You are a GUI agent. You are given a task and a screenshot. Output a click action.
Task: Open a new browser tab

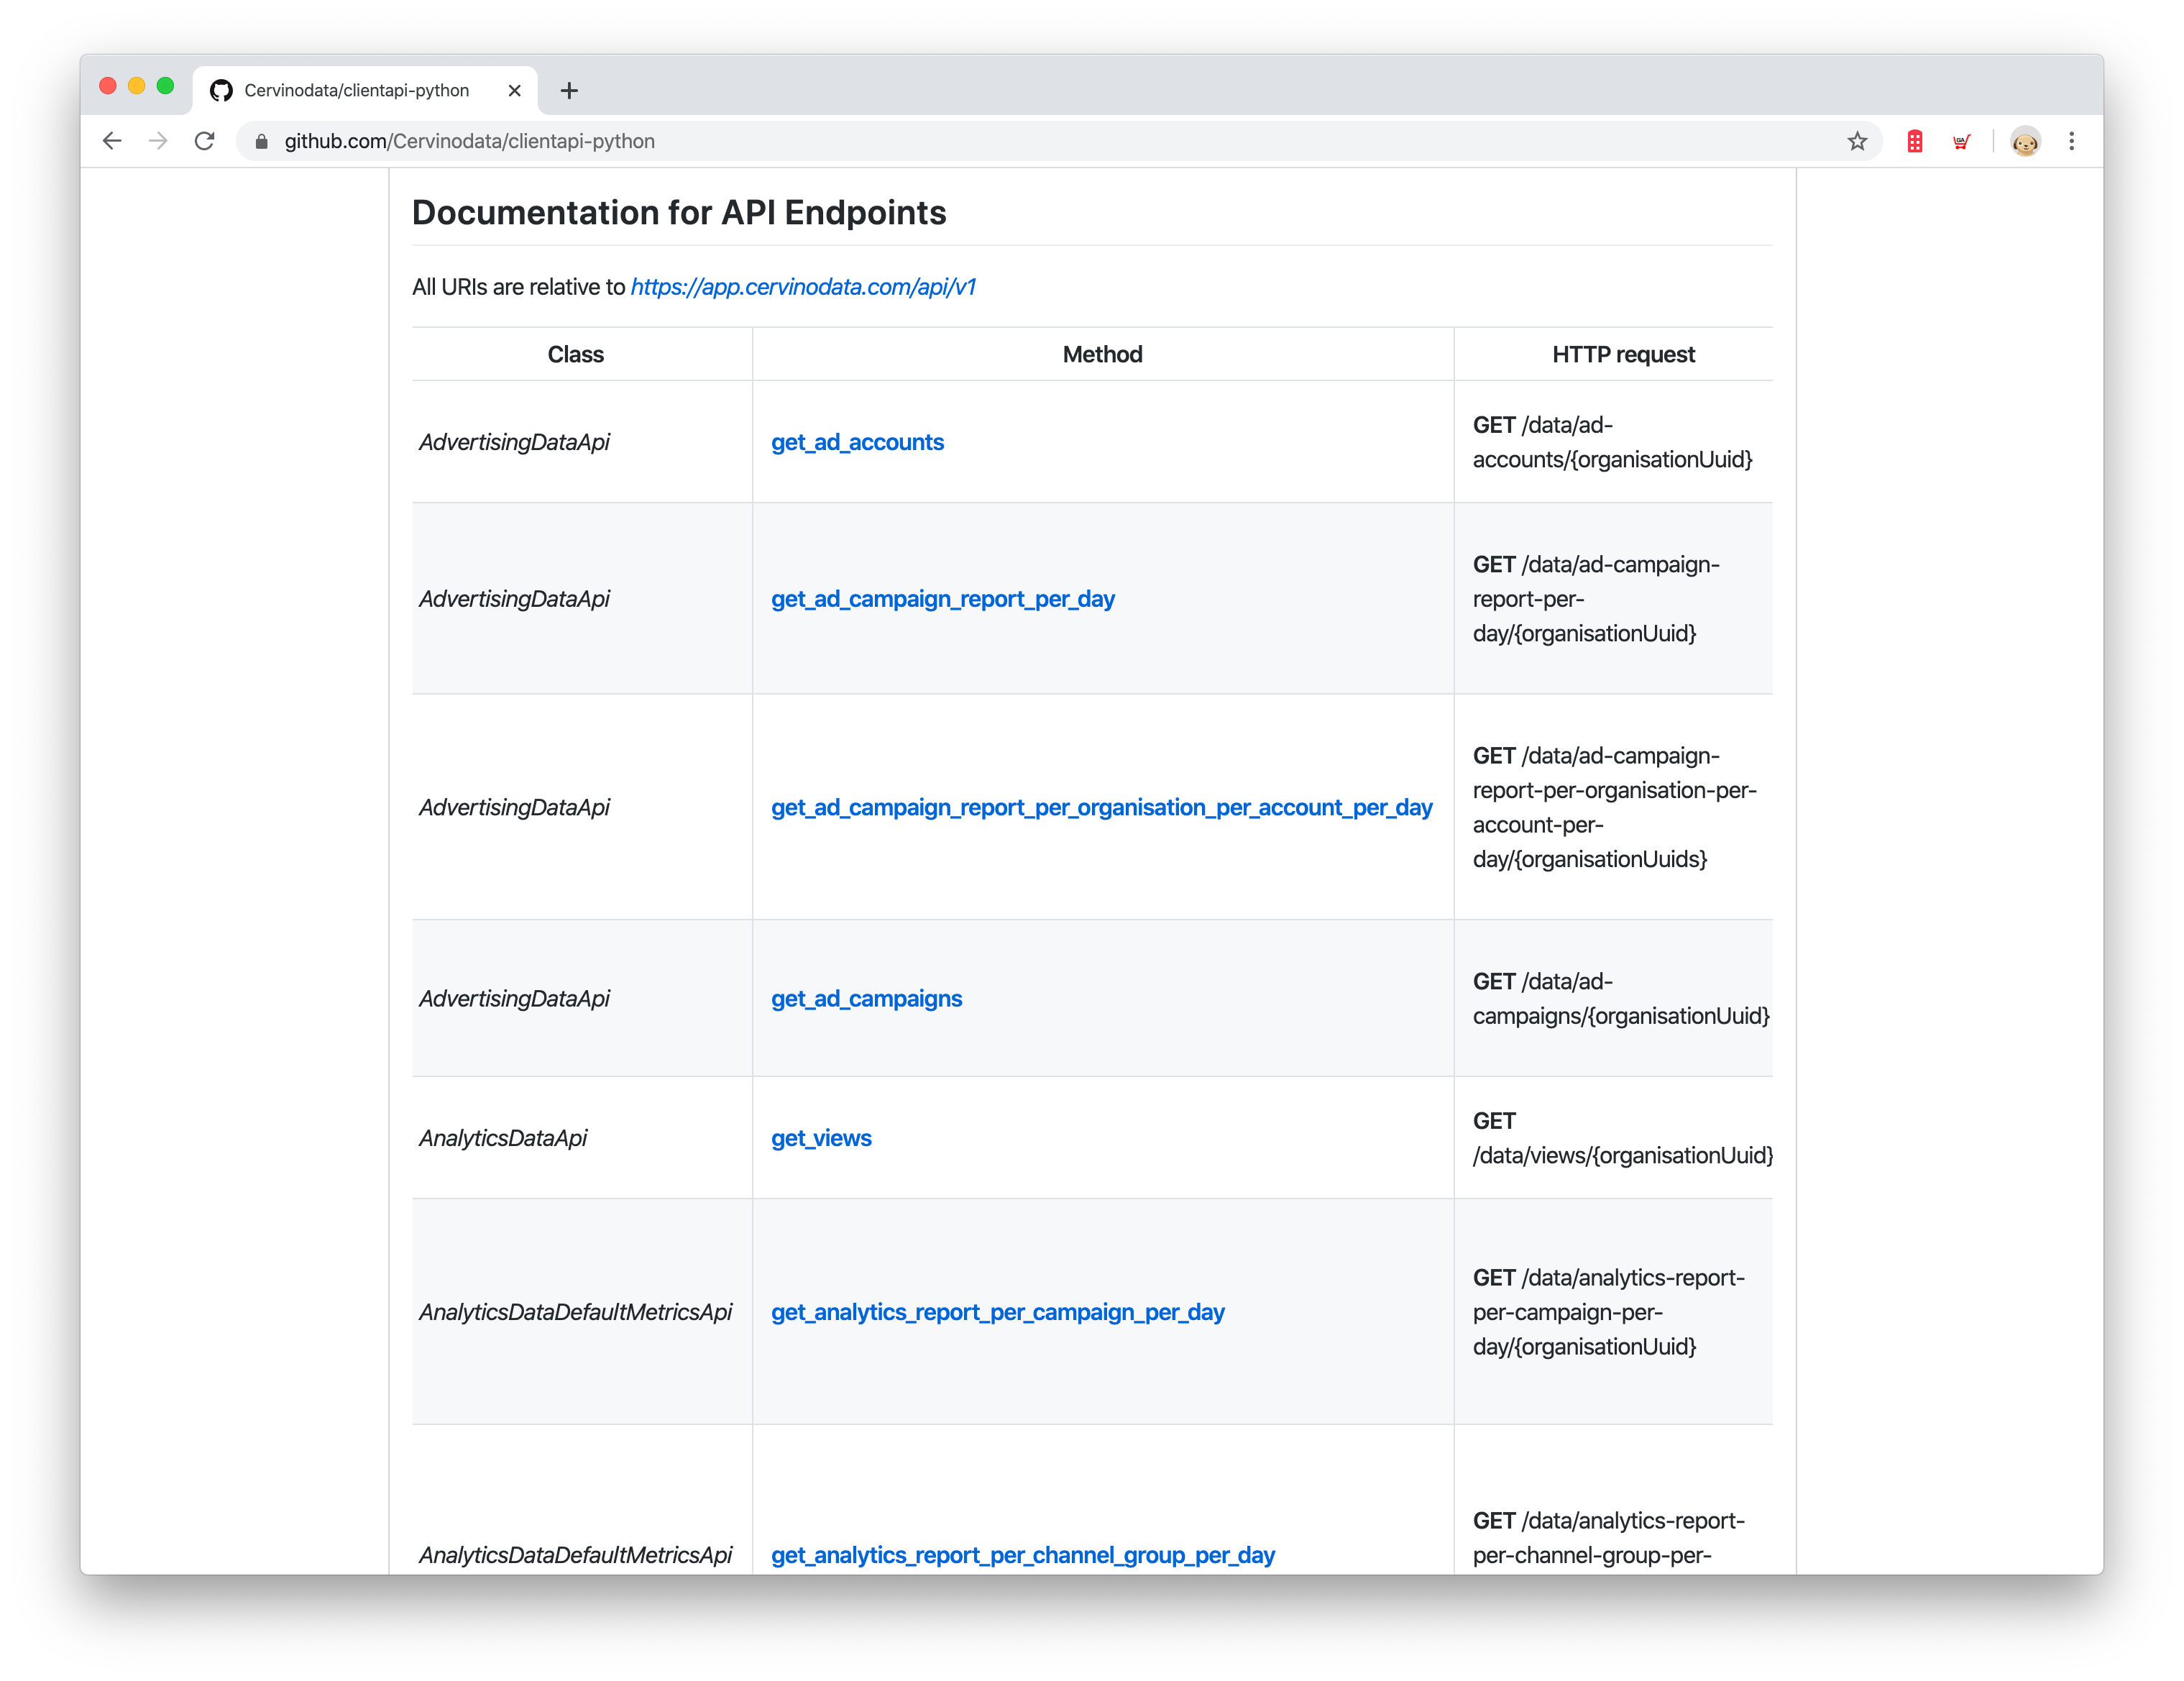tap(569, 91)
